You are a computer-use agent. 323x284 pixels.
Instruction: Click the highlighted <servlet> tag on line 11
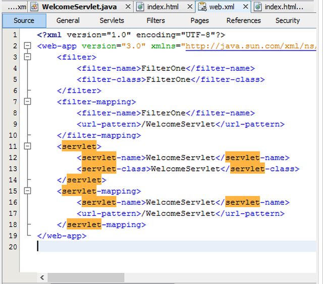[79, 147]
